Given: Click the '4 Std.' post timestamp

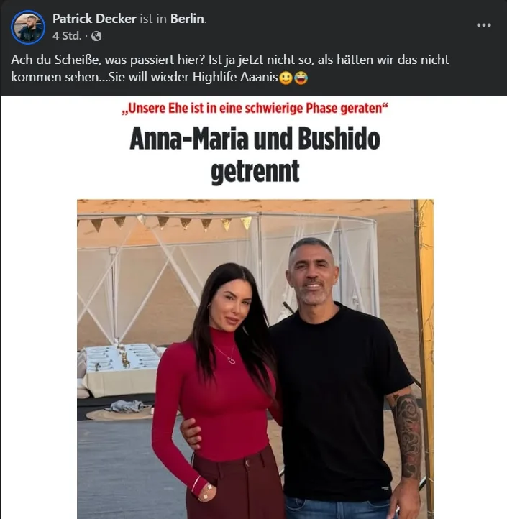Looking at the screenshot, I should click(x=67, y=36).
